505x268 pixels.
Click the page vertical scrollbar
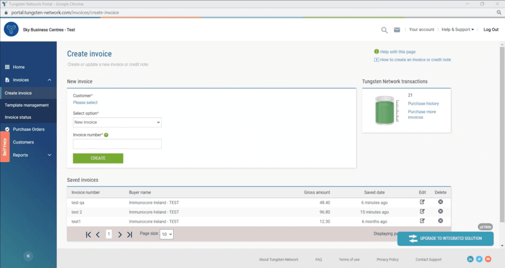tap(502, 134)
